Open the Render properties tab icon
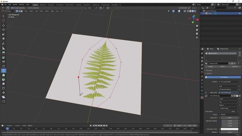This screenshot has height=136, width=242. click(202, 58)
